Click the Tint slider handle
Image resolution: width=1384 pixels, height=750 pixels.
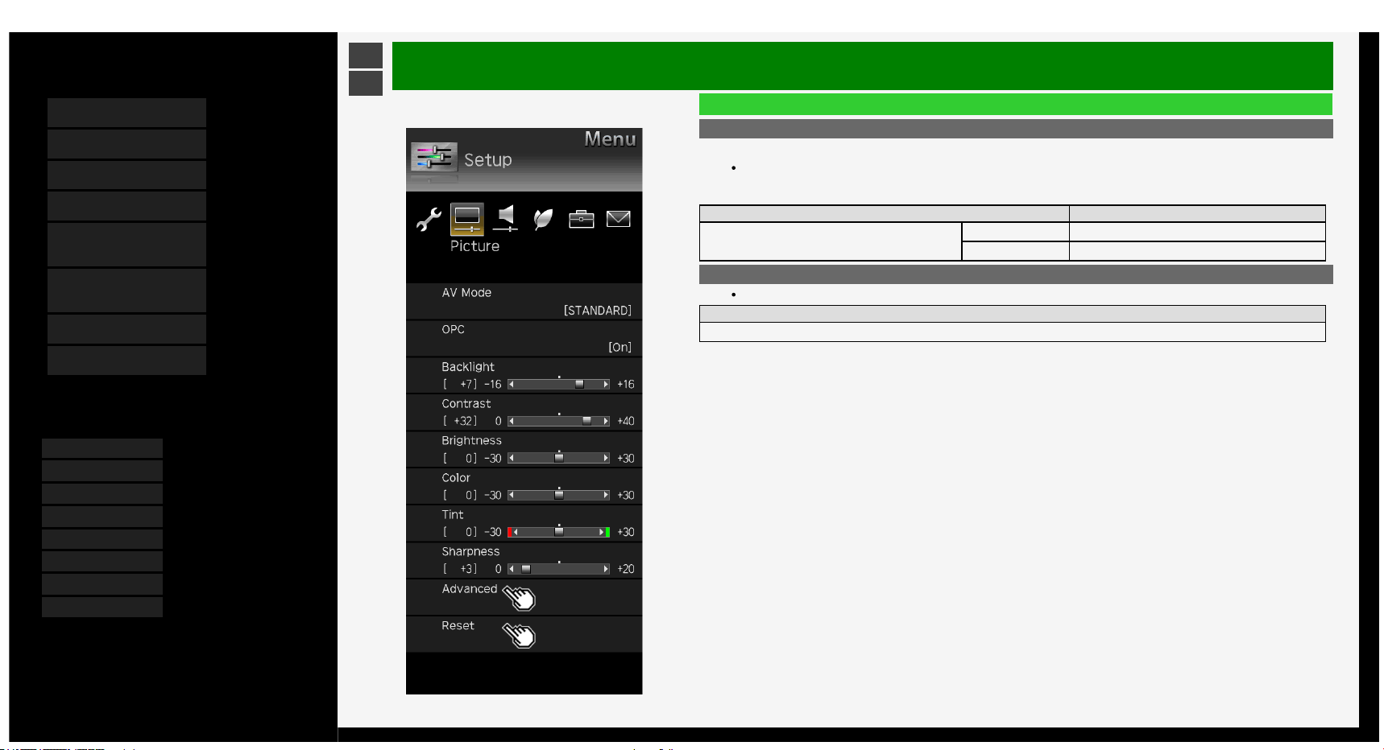click(559, 532)
